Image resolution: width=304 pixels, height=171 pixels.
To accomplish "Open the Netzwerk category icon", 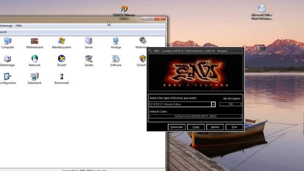I will pyautogui.click(x=35, y=59).
